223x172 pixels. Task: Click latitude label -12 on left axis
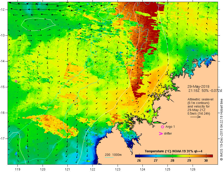click(x=3, y=10)
